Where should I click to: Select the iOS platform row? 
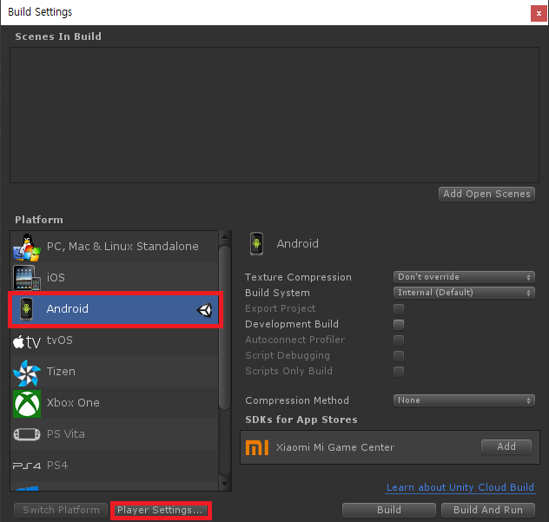tap(115, 278)
